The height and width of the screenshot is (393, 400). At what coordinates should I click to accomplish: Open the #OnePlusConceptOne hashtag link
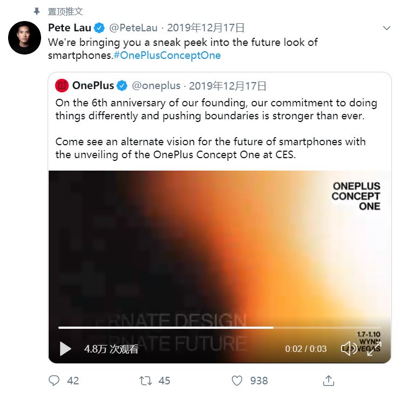[167, 55]
